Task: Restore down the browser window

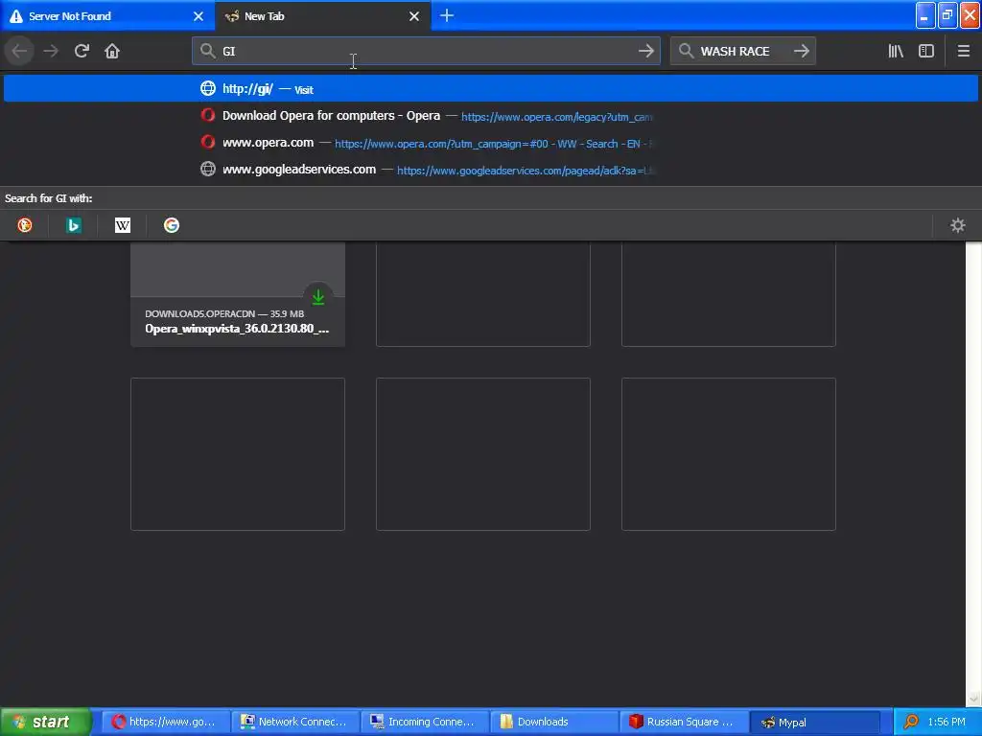Action: [x=947, y=15]
